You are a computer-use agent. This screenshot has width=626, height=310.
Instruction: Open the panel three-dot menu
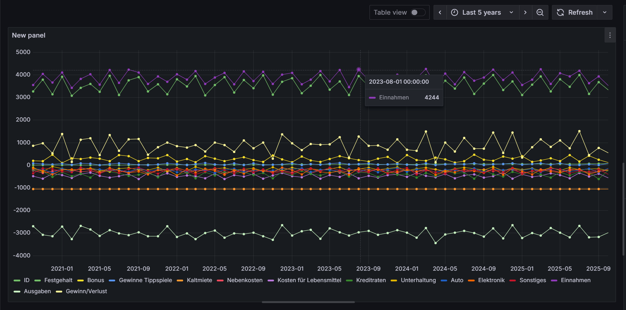click(x=610, y=35)
